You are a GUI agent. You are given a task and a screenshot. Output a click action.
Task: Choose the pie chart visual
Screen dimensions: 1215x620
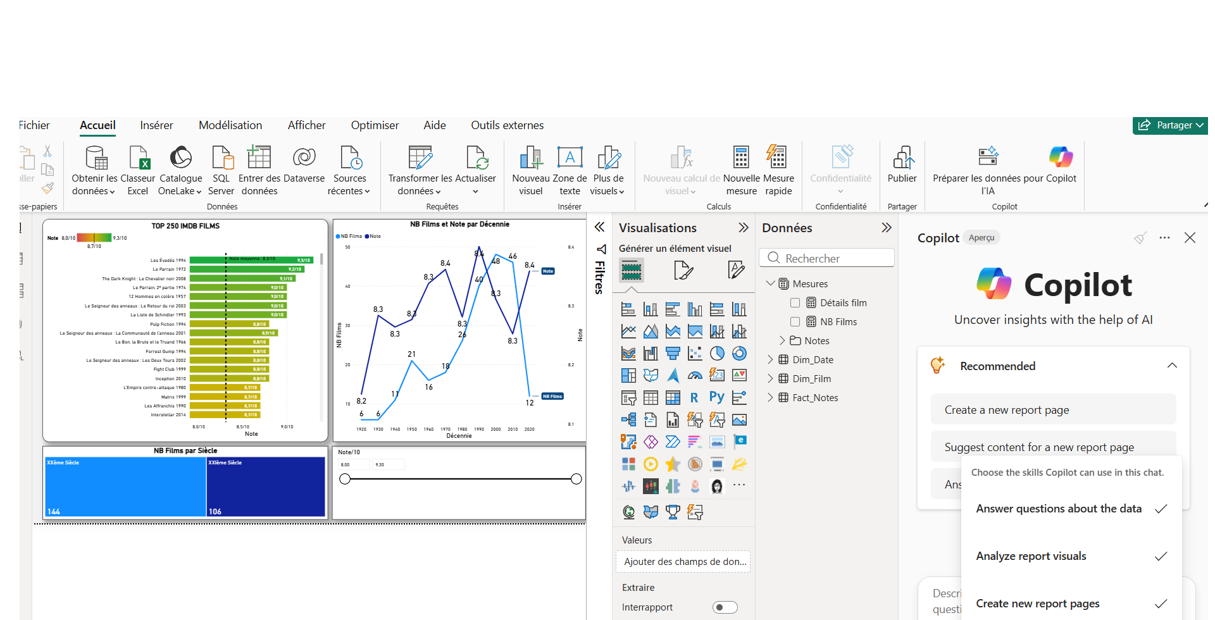[717, 353]
